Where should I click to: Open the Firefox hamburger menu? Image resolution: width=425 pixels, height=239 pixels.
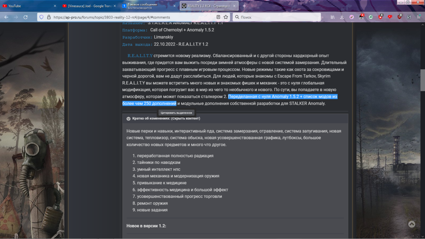click(419, 17)
